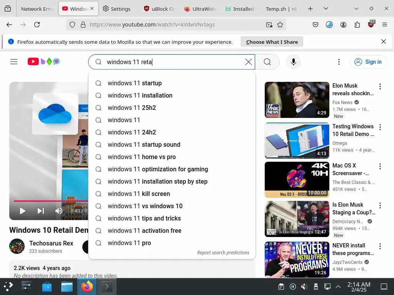Open Mac OS X Screensaver thumbnail
This screenshot has height=295, width=394.
(x=297, y=180)
